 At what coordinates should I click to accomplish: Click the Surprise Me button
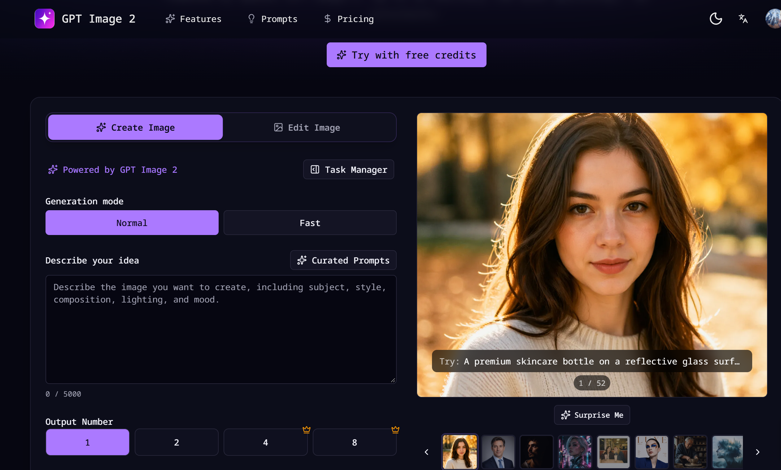point(592,415)
